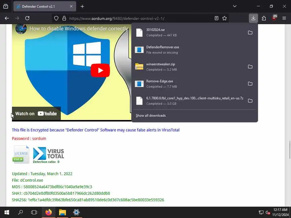Open the Settings gear taskbar app
The height and width of the screenshot is (218, 291).
coord(76,212)
